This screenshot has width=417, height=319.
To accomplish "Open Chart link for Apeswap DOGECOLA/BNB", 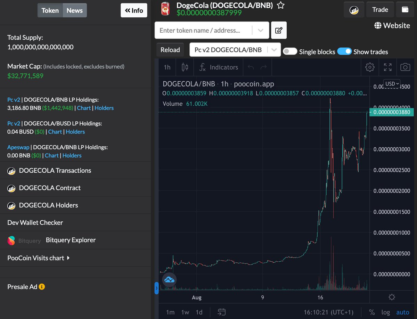I will tap(51, 155).
